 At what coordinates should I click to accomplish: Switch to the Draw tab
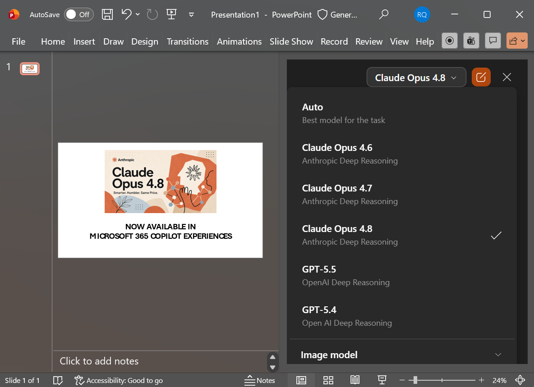(x=113, y=41)
